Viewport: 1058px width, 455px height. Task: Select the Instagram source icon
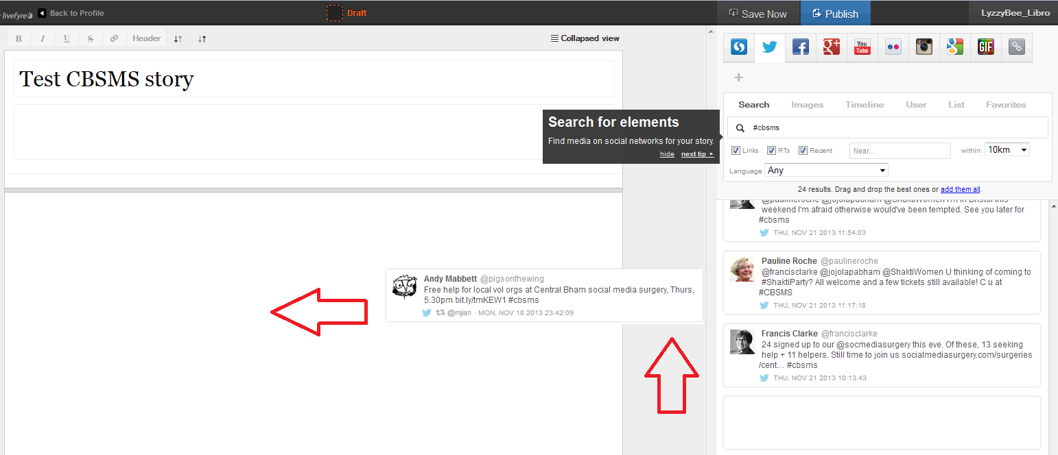(924, 47)
